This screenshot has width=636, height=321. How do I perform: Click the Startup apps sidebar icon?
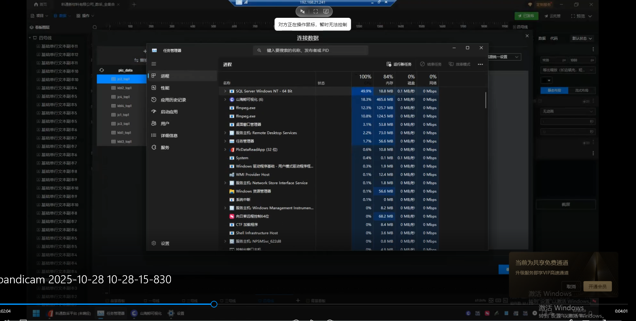154,112
